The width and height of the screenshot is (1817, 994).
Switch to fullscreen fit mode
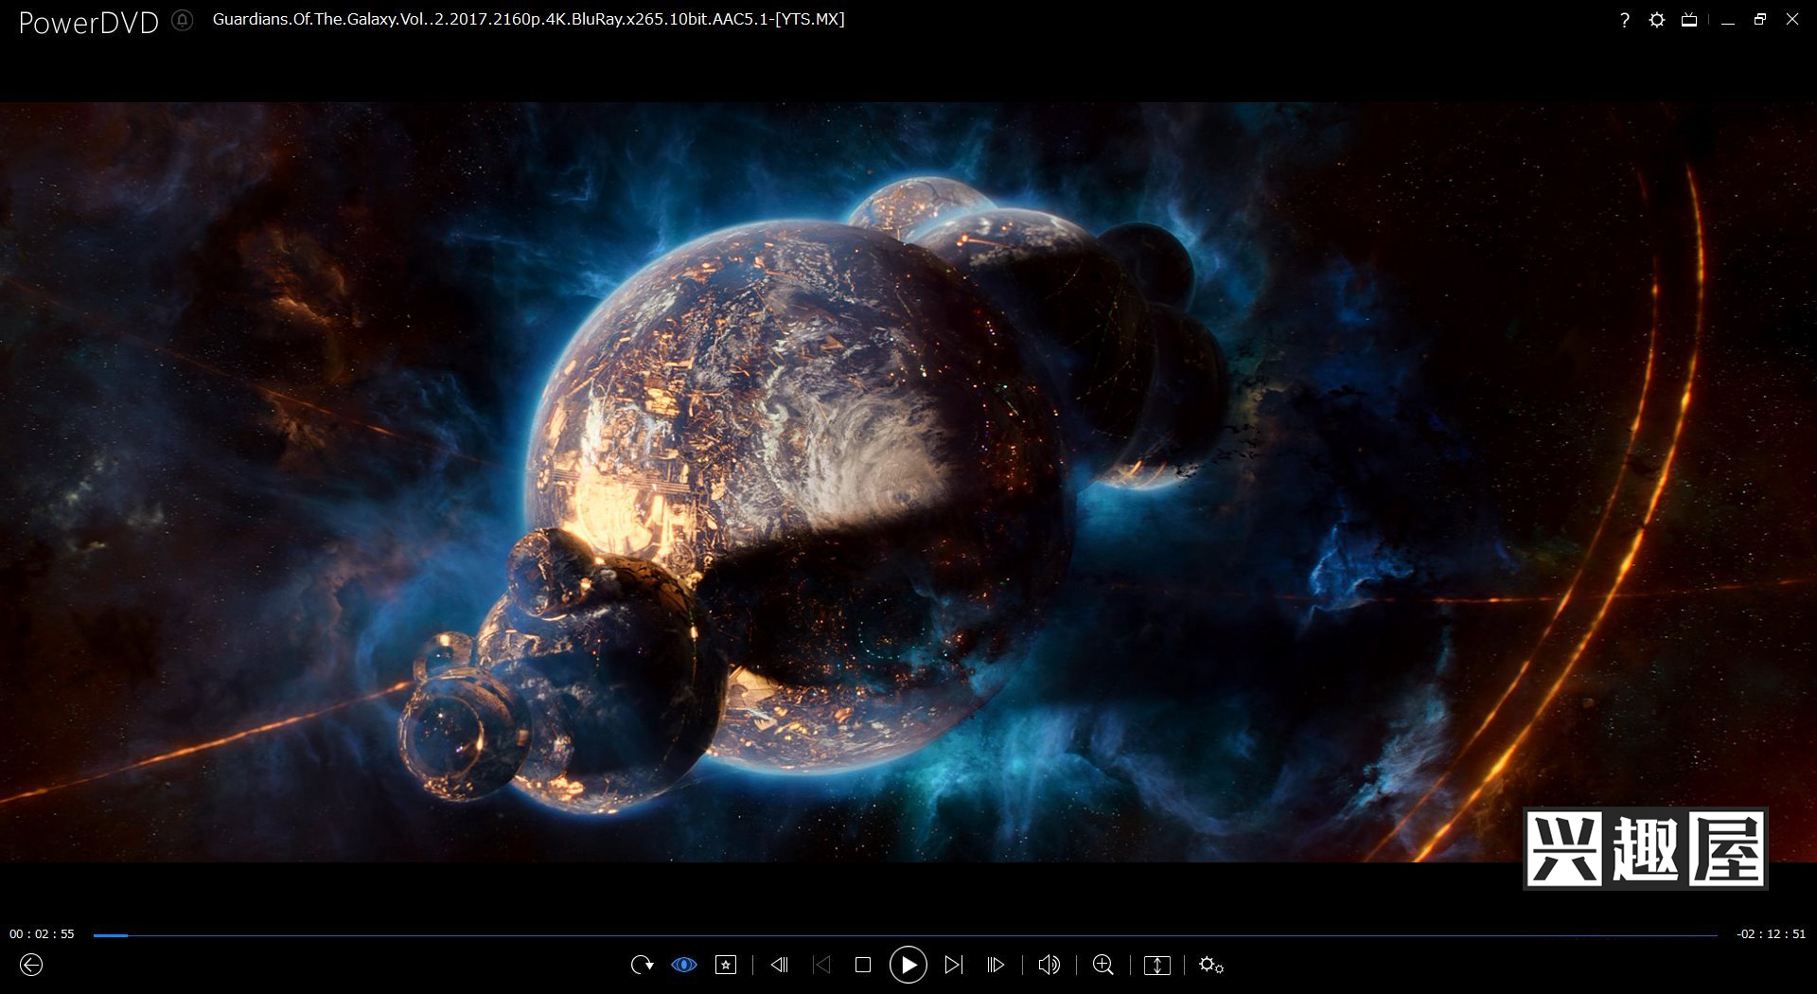coord(1156,965)
